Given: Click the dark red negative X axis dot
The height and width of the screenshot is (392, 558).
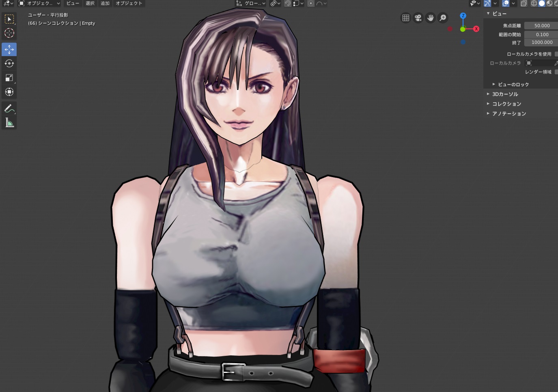Looking at the screenshot, I should pyautogui.click(x=450, y=29).
